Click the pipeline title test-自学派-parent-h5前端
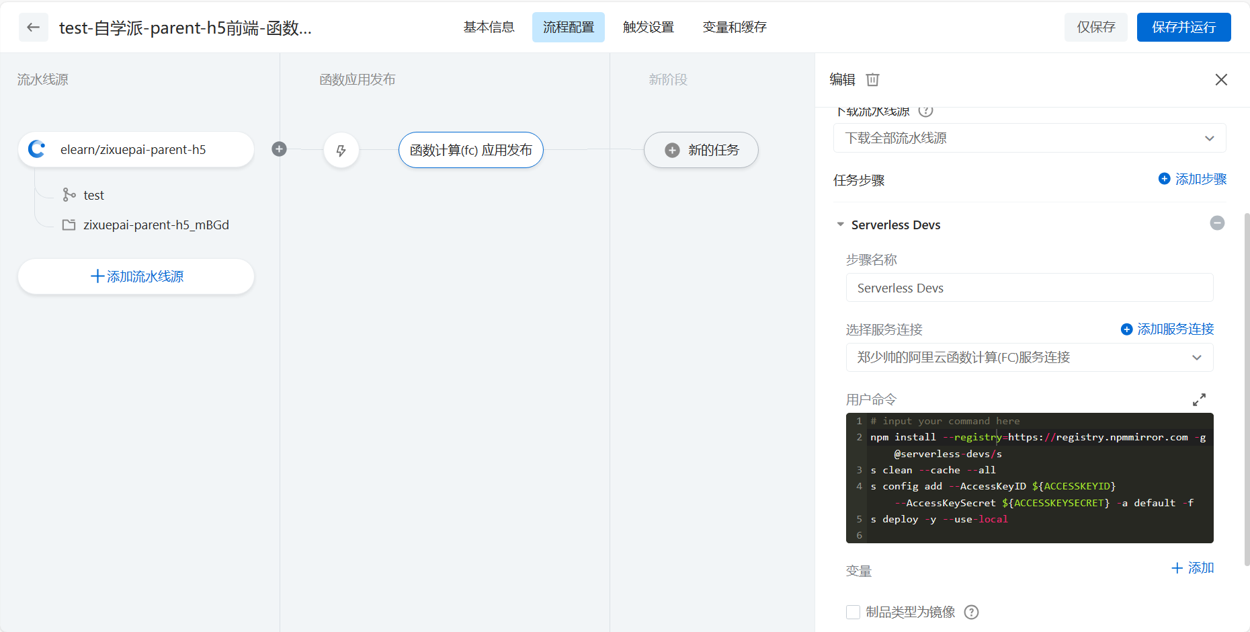Viewport: 1250px width, 632px height. [185, 28]
